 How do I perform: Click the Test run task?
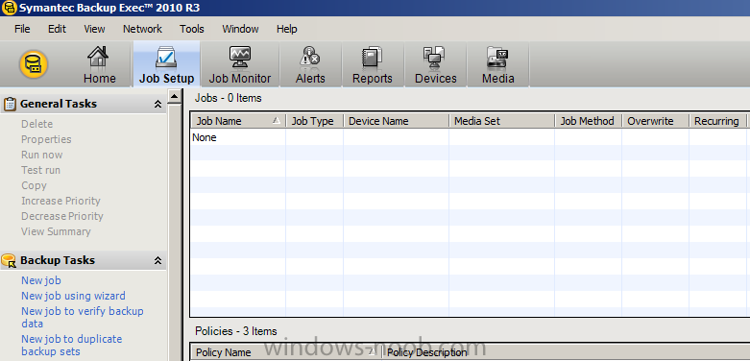(40, 170)
